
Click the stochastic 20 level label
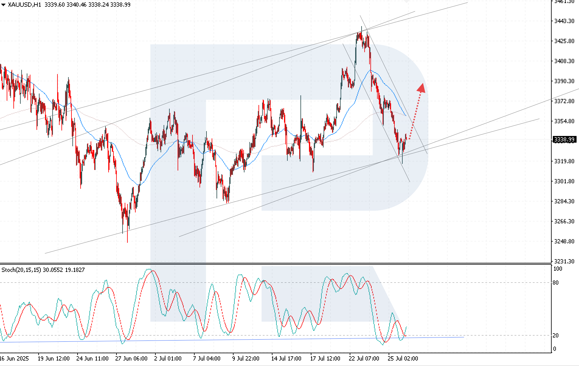coord(556,335)
